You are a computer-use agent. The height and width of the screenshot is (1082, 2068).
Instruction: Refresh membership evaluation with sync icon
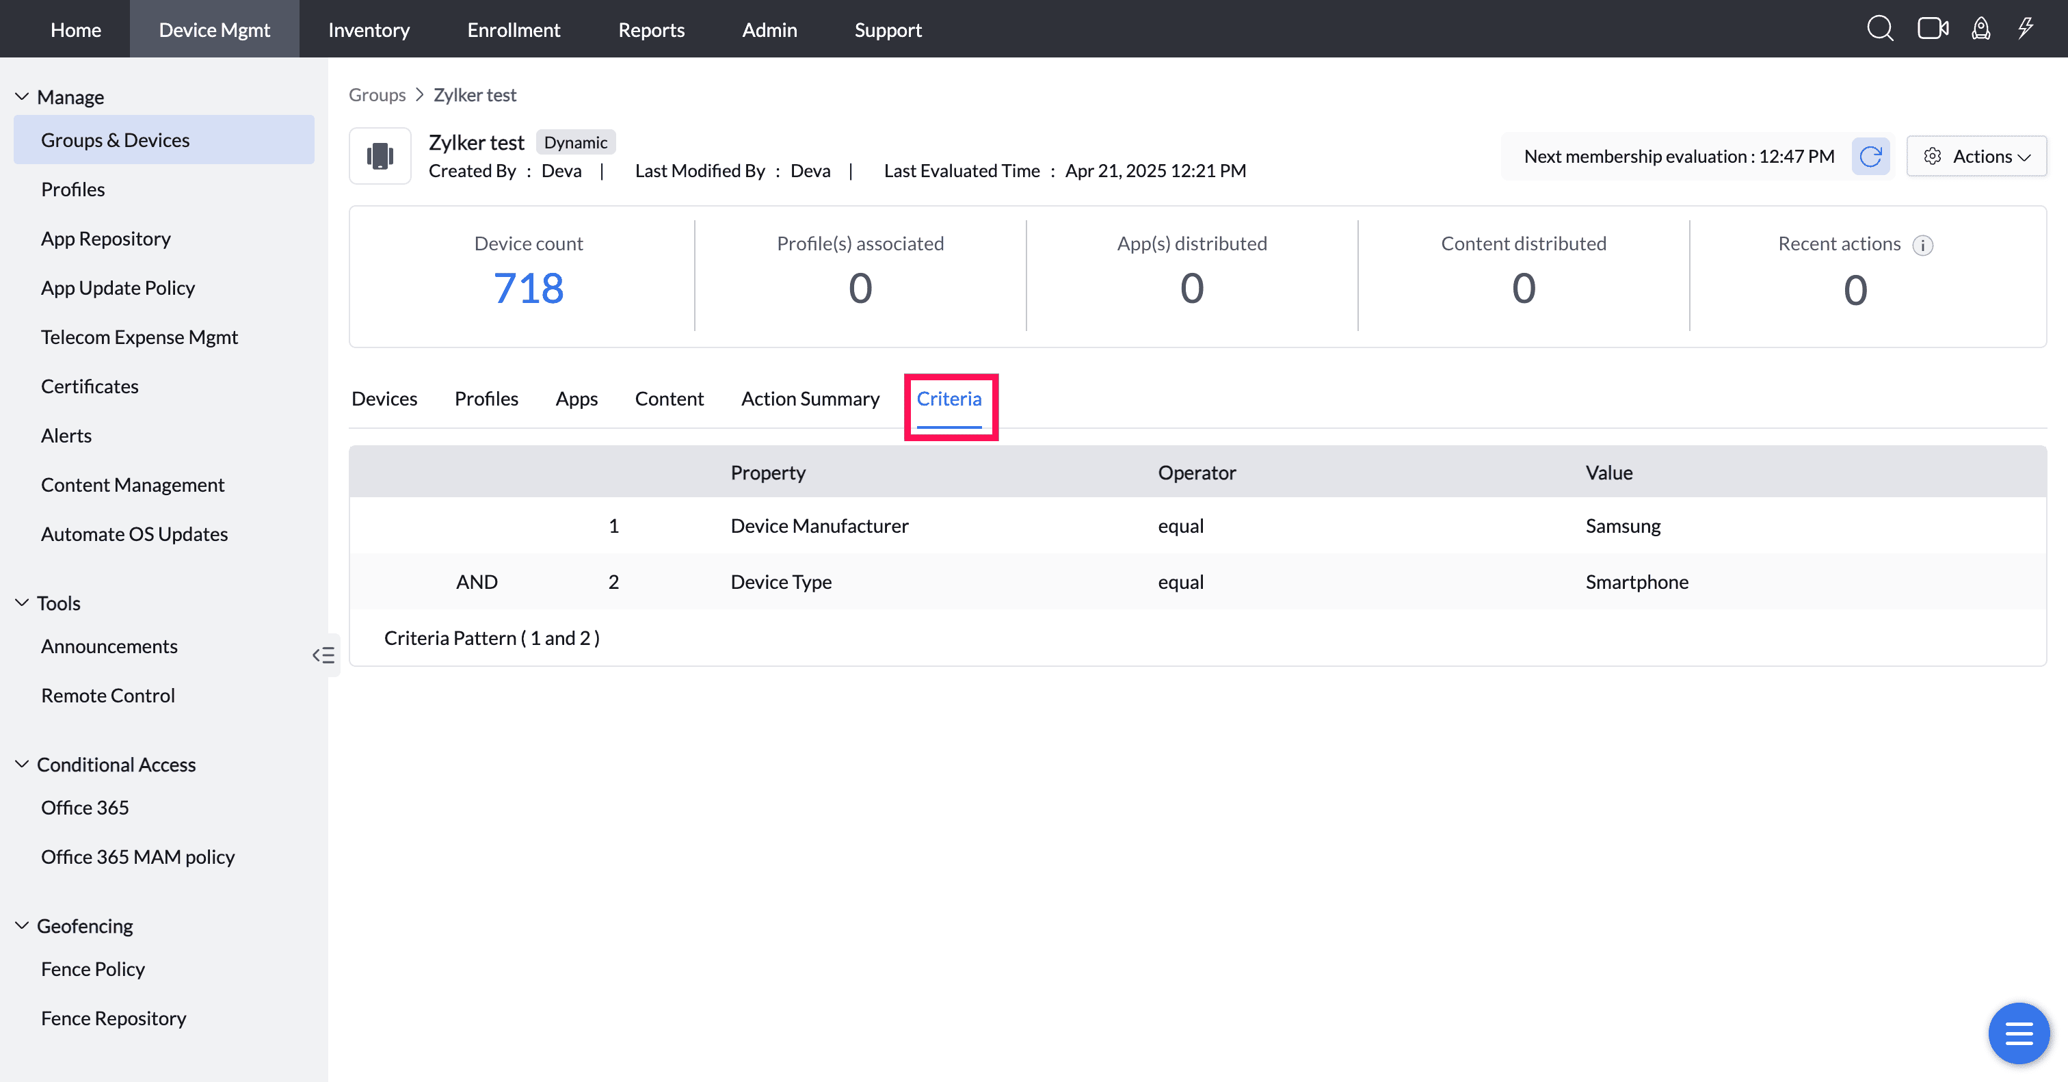tap(1870, 156)
